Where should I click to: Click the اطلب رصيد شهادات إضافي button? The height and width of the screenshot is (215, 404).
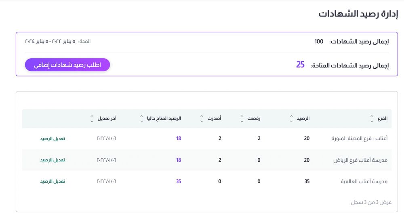(67, 65)
